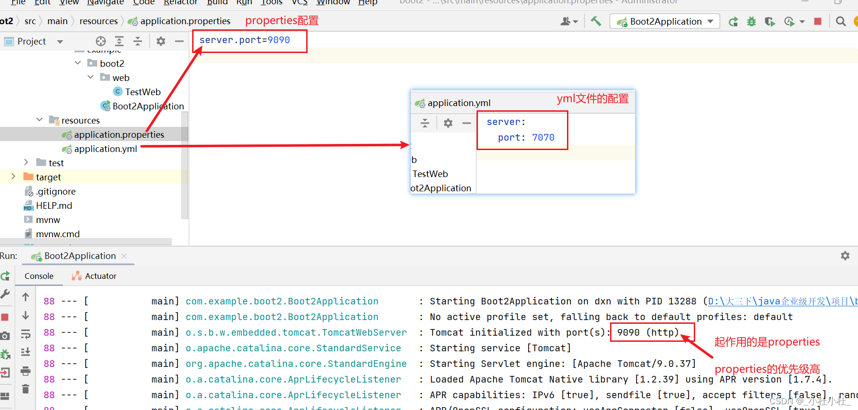
Task: Open Run panel settings gear
Action: coord(845,256)
